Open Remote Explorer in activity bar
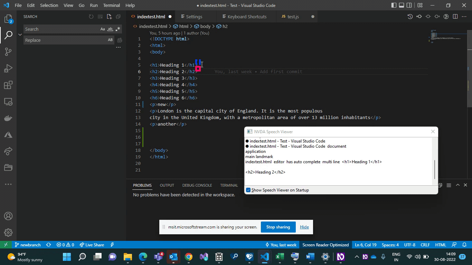This screenshot has width=472, height=265. (8, 102)
